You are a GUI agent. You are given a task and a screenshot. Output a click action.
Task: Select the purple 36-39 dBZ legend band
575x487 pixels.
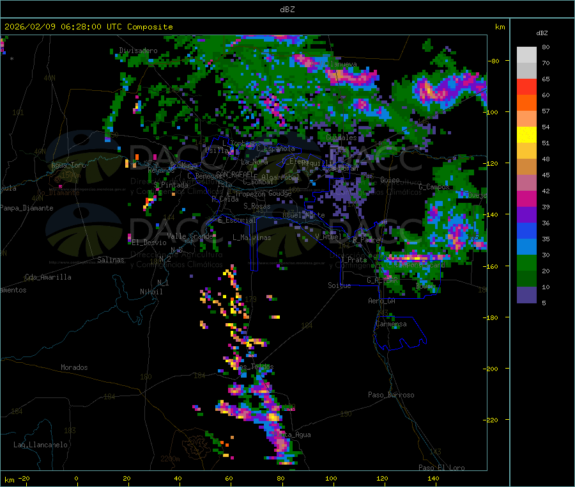[x=526, y=215]
